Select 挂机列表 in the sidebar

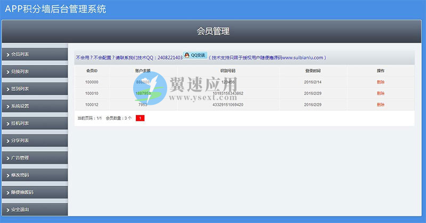(x=20, y=123)
